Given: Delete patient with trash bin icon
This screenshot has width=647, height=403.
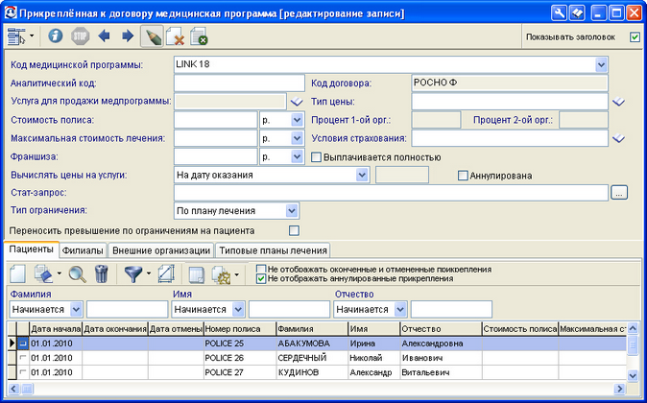Looking at the screenshot, I should tap(102, 274).
